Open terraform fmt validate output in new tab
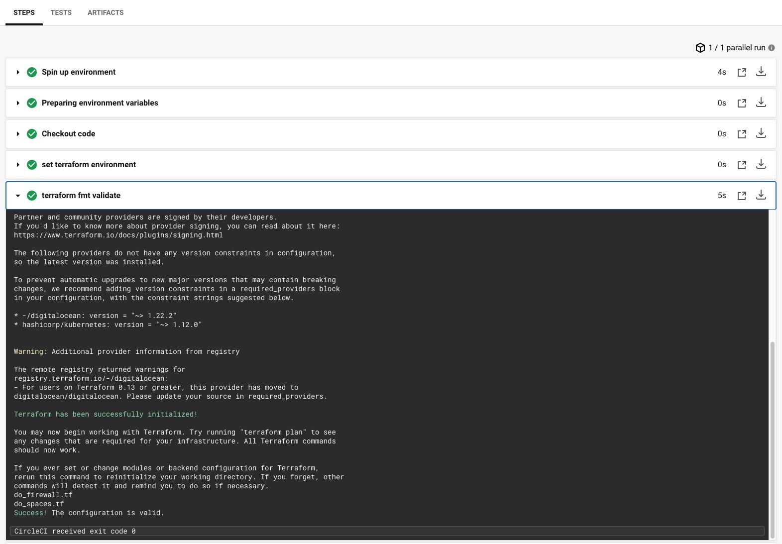 [742, 196]
